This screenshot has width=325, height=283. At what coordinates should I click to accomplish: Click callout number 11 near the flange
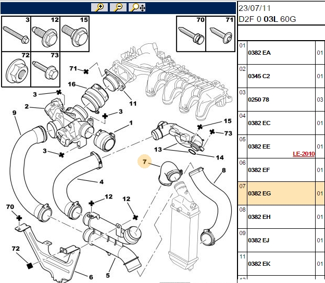coord(133,104)
